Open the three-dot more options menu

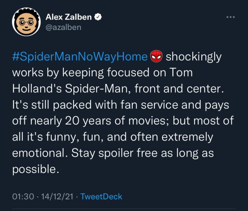click(x=231, y=17)
